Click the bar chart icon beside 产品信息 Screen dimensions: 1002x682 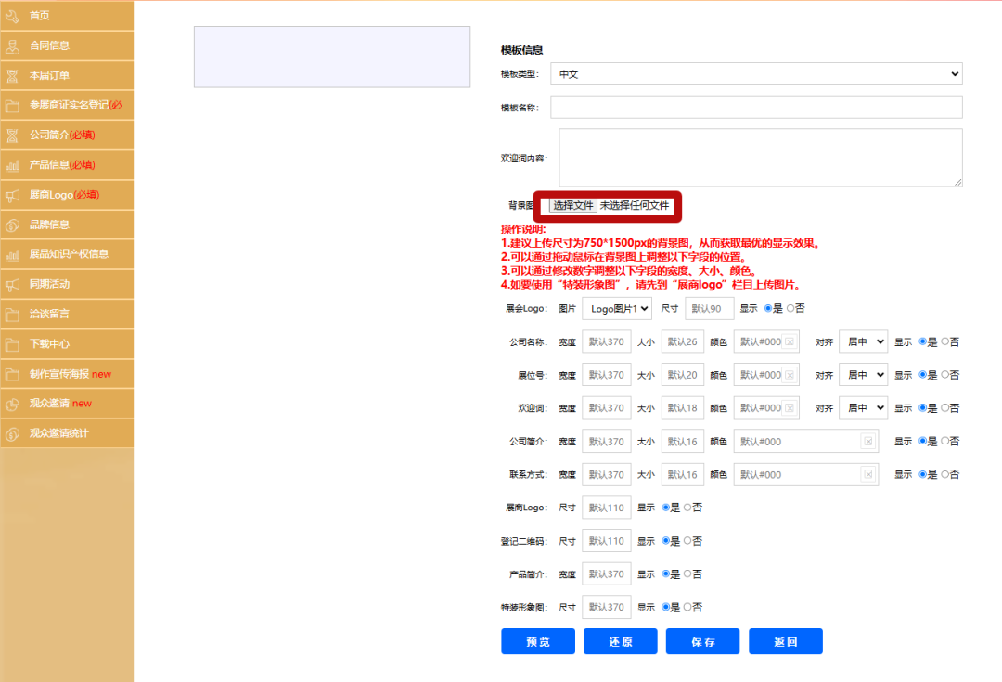[12, 165]
